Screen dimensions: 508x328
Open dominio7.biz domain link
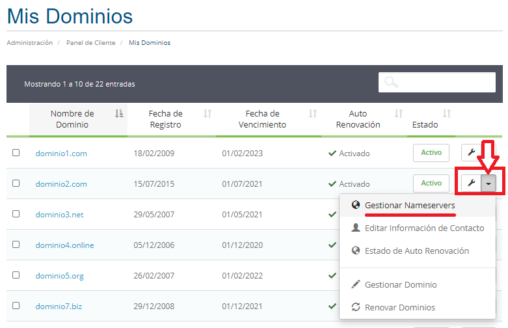(59, 307)
